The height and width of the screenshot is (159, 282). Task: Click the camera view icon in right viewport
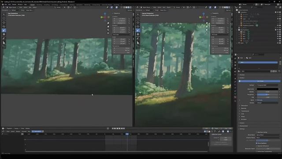pyautogui.click(x=207, y=30)
